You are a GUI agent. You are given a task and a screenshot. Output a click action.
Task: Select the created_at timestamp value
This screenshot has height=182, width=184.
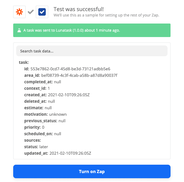(x=69, y=95)
